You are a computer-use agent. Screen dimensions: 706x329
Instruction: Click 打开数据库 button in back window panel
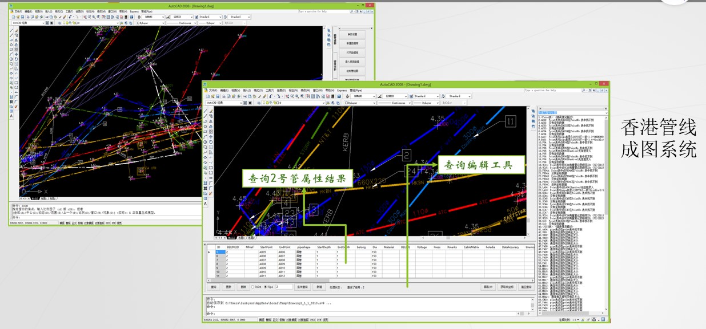tap(352, 52)
